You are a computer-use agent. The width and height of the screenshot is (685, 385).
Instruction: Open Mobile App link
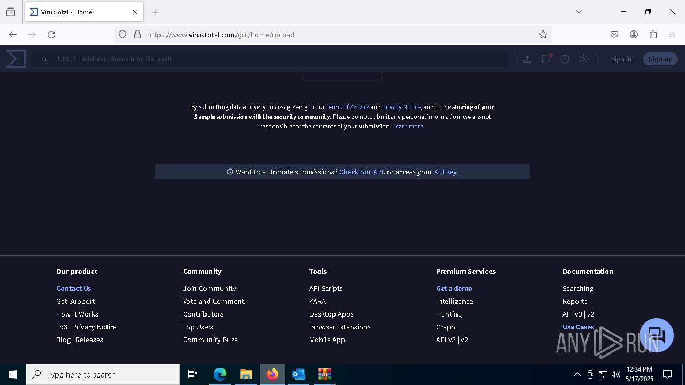coord(327,340)
